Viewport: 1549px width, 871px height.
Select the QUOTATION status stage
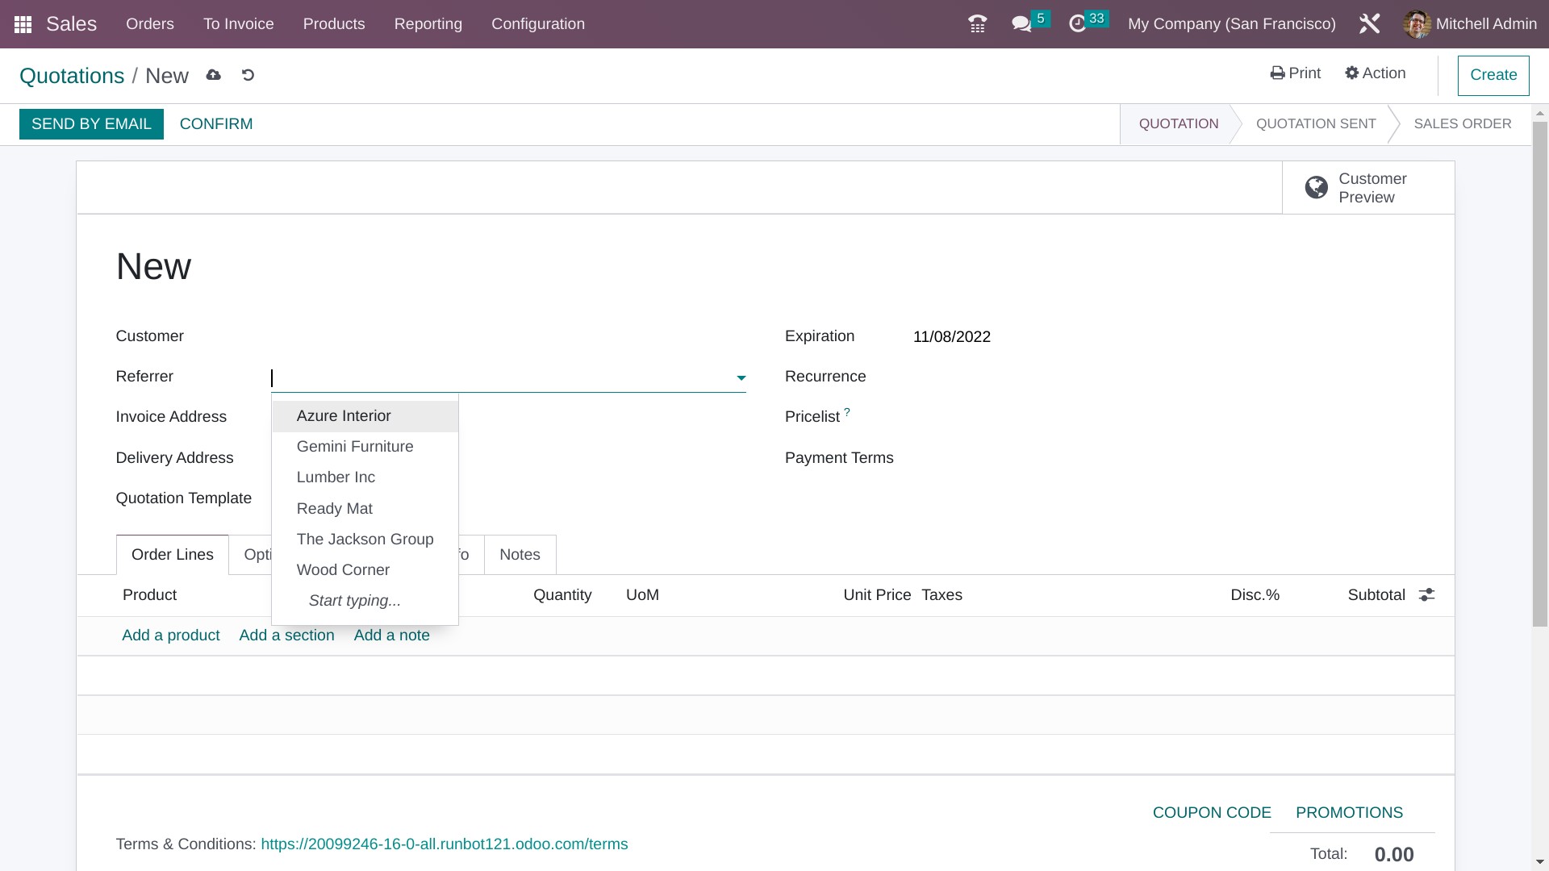tap(1179, 124)
